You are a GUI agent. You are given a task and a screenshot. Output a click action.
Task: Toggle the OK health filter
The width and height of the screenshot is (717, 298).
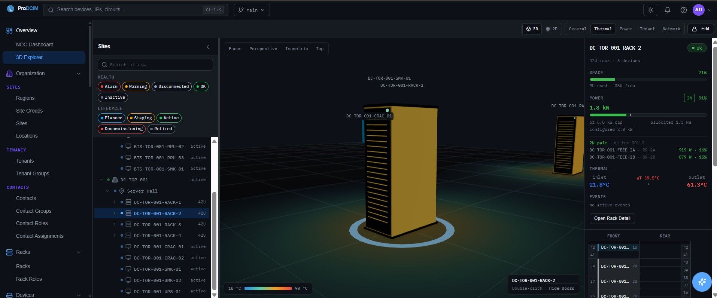click(x=201, y=86)
